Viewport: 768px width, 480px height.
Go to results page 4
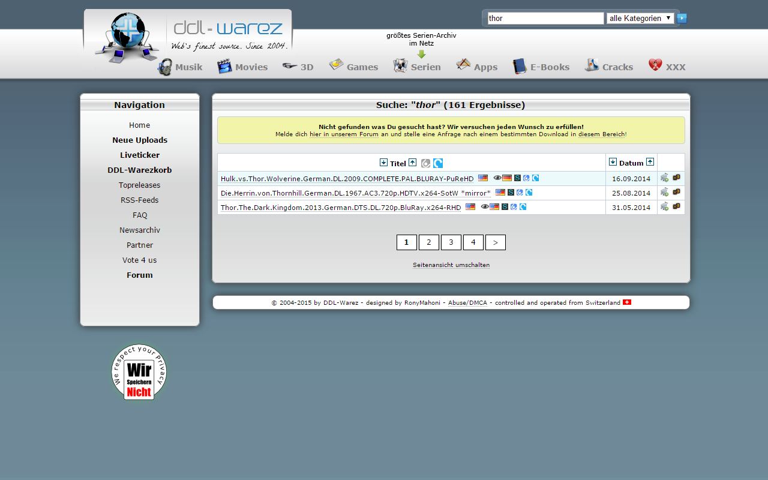(473, 242)
